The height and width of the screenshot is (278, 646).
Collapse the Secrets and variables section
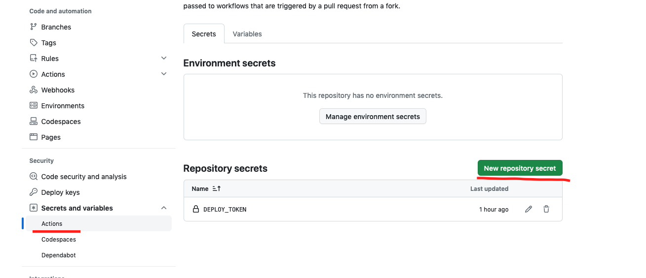pos(164,208)
